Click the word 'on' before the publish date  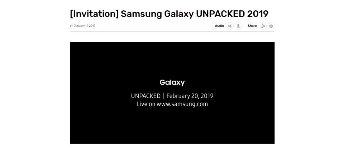[x=72, y=26]
